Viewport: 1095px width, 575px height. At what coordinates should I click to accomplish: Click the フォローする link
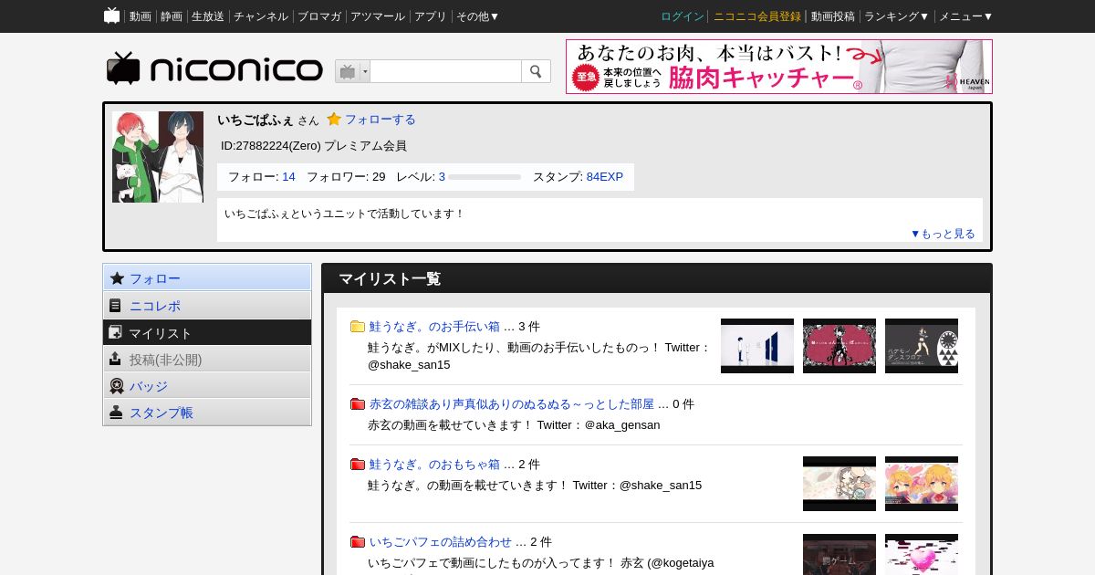tap(381, 120)
